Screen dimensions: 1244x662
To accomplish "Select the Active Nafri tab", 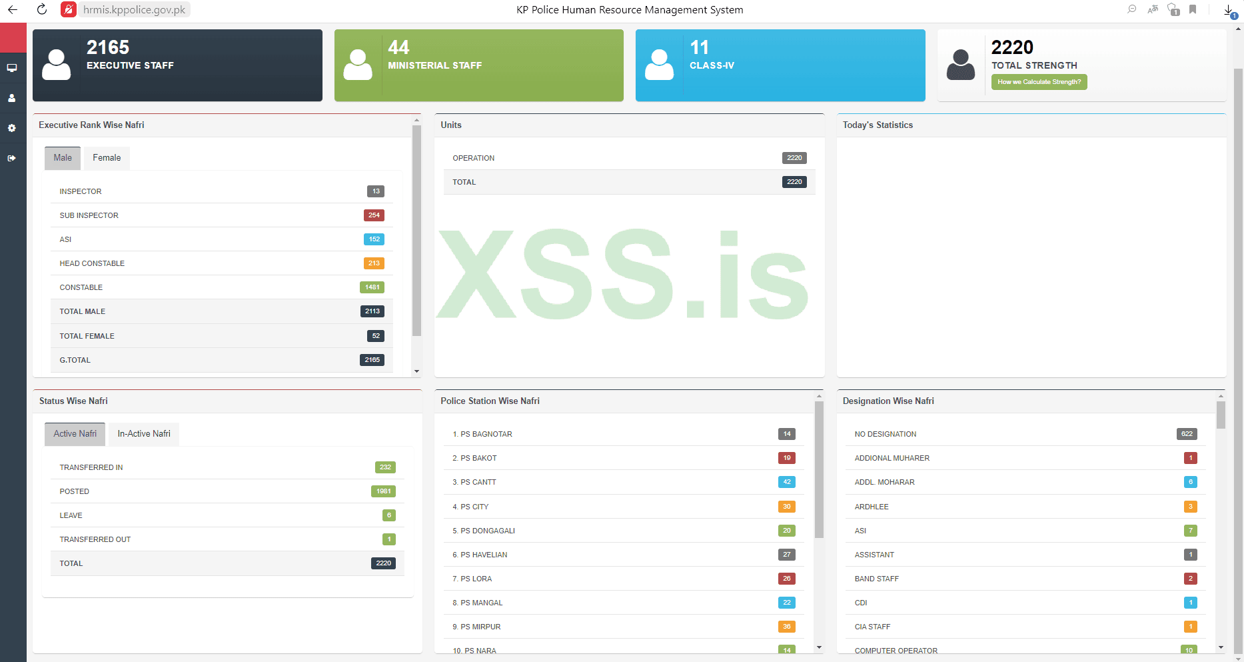I will point(75,434).
